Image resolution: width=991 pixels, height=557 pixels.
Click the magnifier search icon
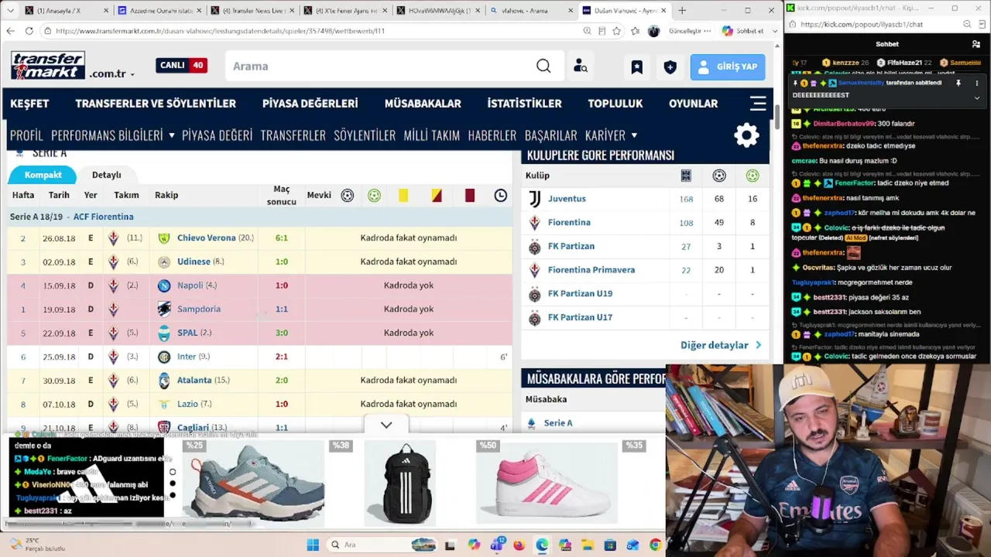[x=544, y=67]
